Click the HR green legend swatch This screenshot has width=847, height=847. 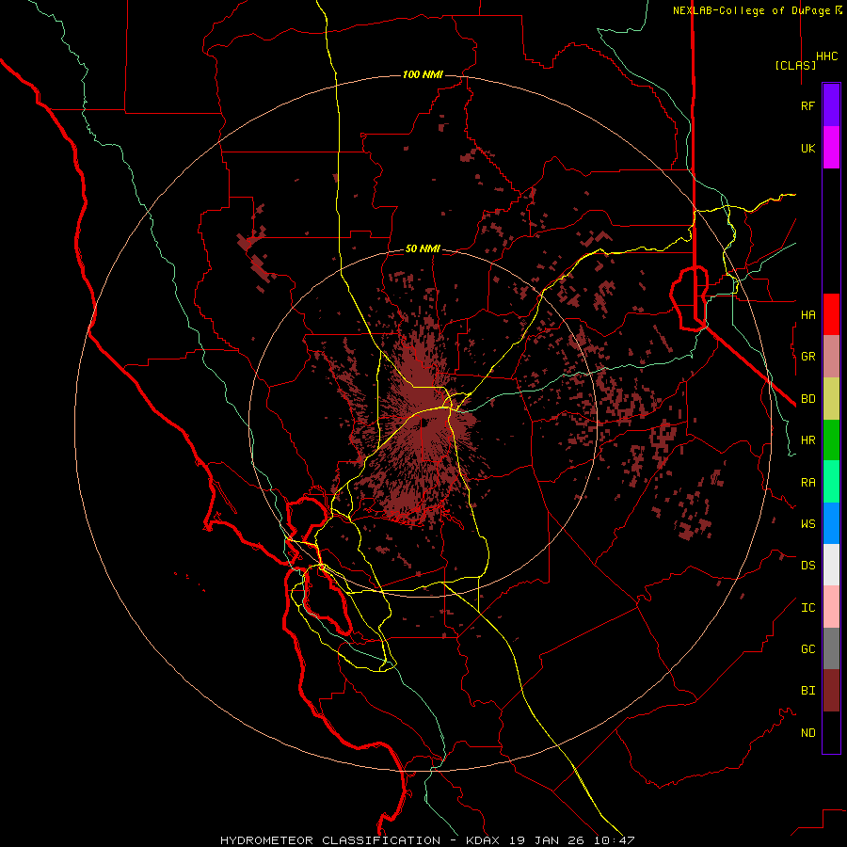(831, 439)
